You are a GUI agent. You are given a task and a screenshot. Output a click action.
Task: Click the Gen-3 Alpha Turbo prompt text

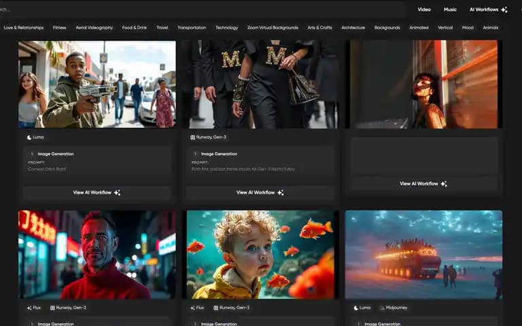[x=243, y=169]
